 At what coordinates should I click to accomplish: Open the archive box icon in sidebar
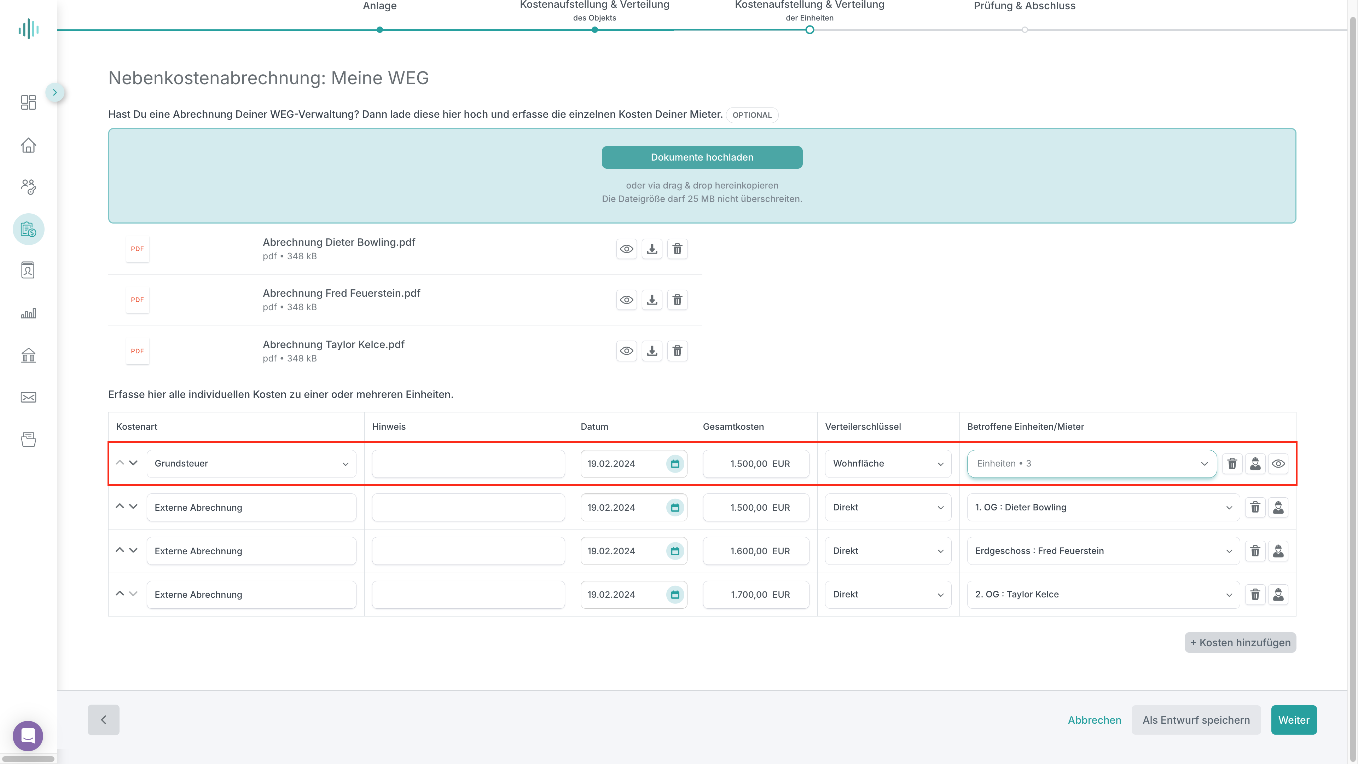click(28, 439)
